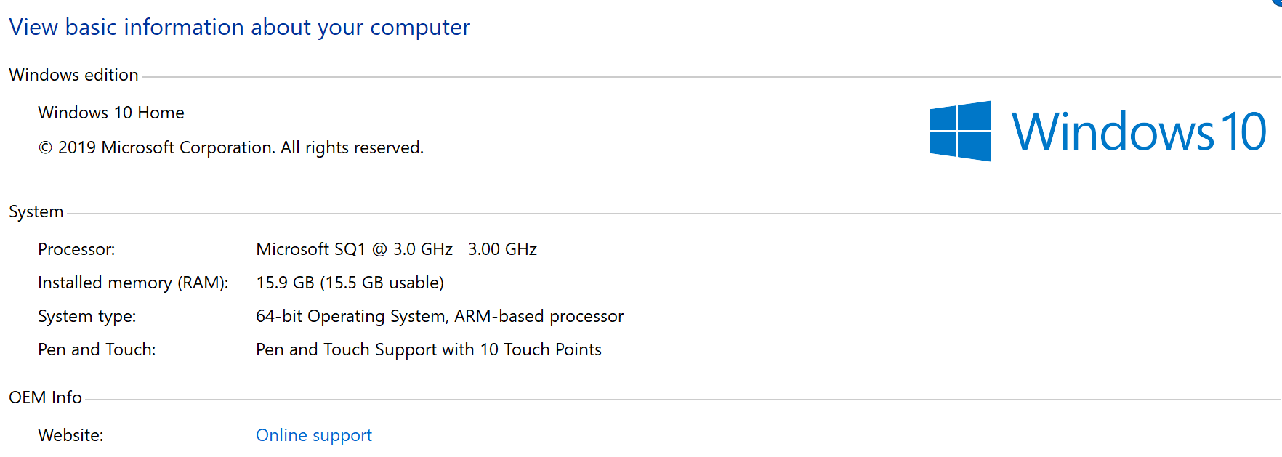Click the Windows 10 wordmark text
The height and width of the screenshot is (457, 1282).
pyautogui.click(x=1138, y=132)
